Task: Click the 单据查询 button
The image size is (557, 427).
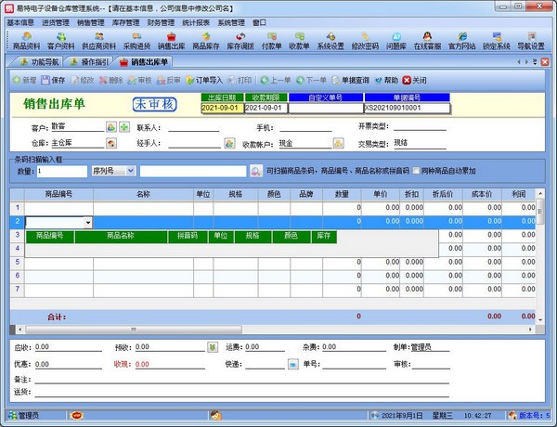Action: (348, 81)
